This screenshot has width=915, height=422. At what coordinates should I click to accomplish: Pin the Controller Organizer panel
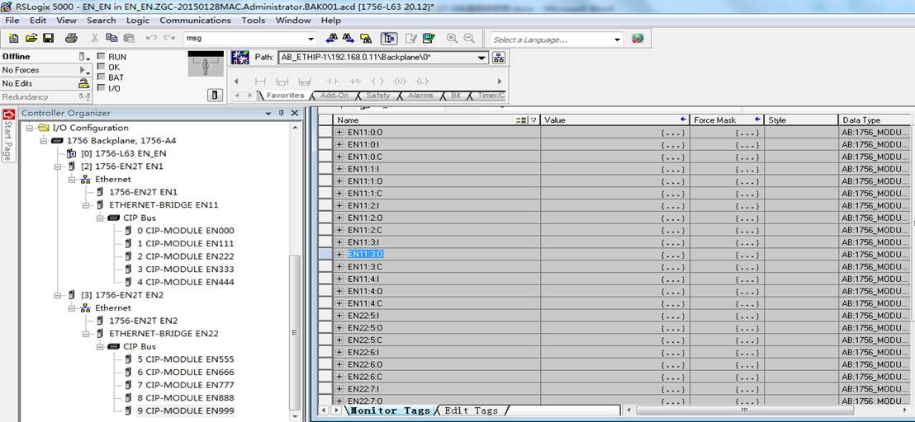282,113
